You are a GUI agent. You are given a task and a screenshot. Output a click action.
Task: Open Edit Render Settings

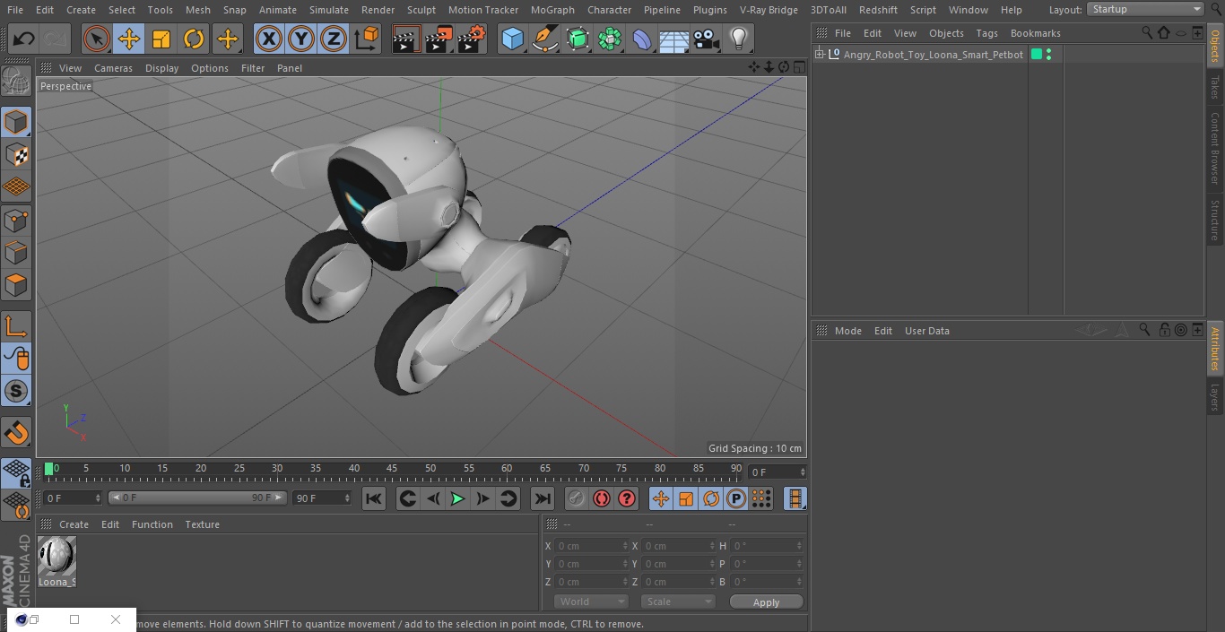(x=472, y=39)
